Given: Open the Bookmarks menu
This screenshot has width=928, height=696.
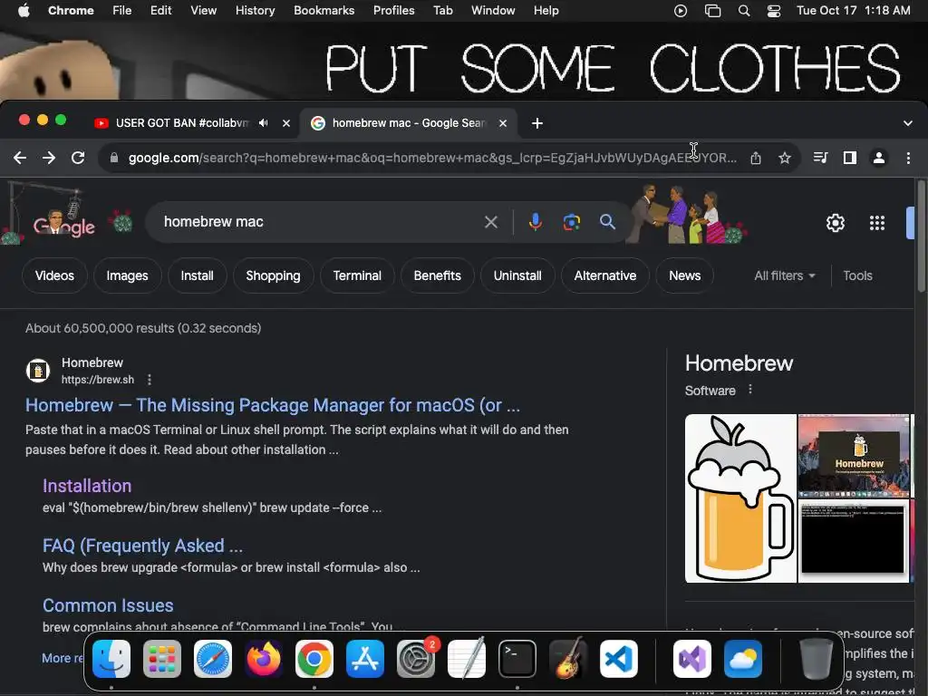Looking at the screenshot, I should tap(324, 11).
